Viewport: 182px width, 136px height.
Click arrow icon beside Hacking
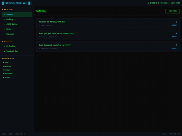[4, 19]
